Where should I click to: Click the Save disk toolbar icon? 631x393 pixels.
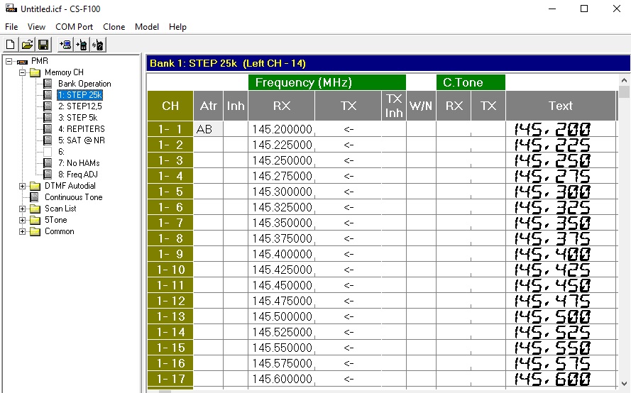[43, 45]
